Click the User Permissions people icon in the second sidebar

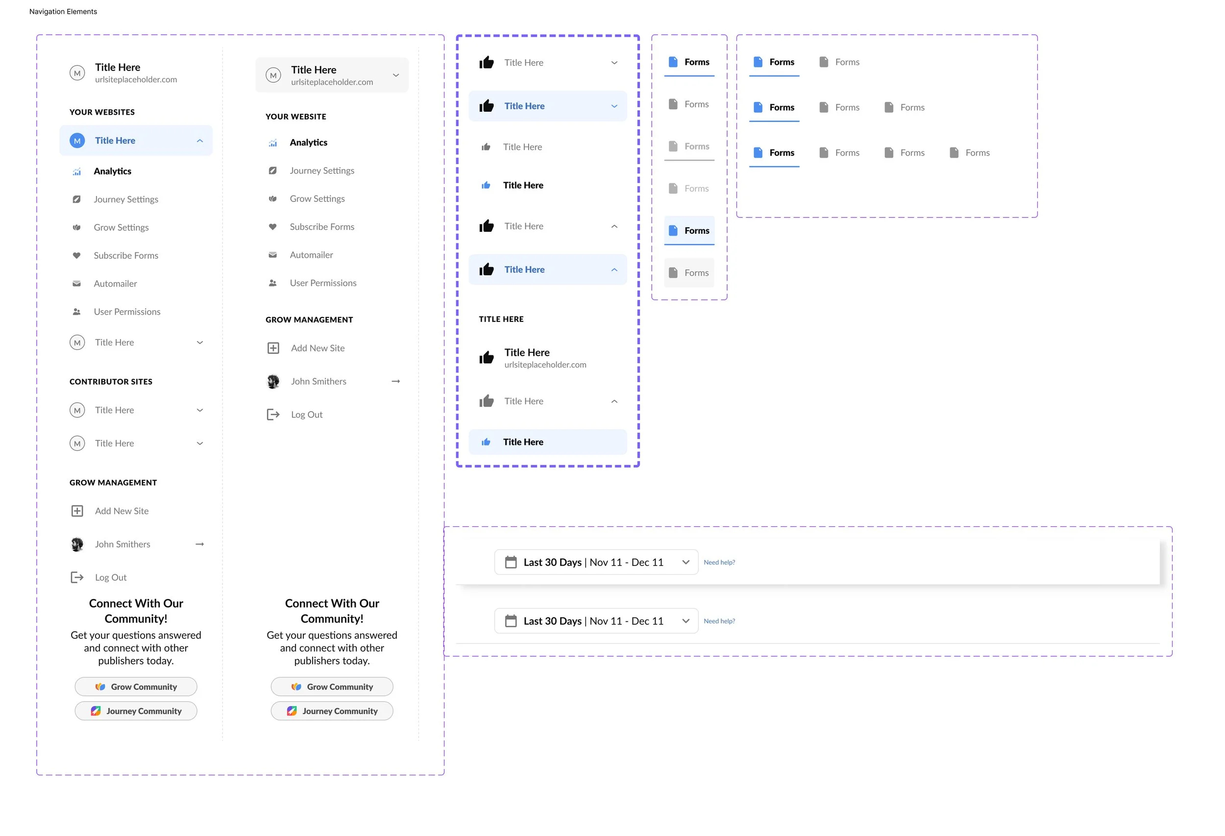[x=273, y=284]
